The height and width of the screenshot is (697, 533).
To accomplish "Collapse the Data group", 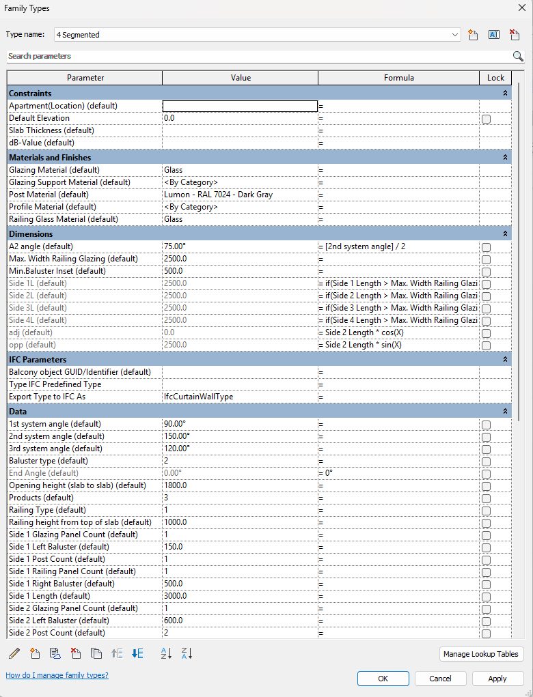I will pyautogui.click(x=505, y=411).
